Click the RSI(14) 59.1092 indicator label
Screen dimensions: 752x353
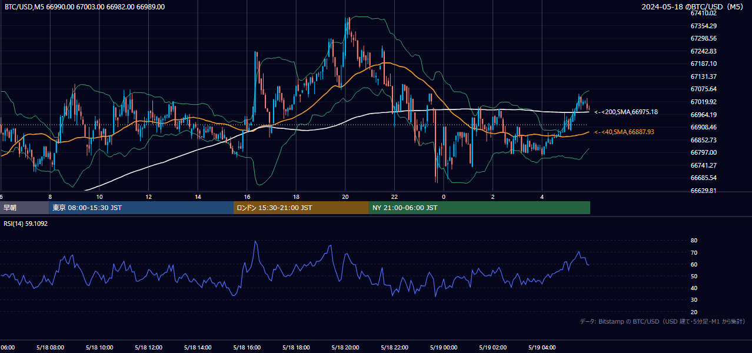click(26, 224)
